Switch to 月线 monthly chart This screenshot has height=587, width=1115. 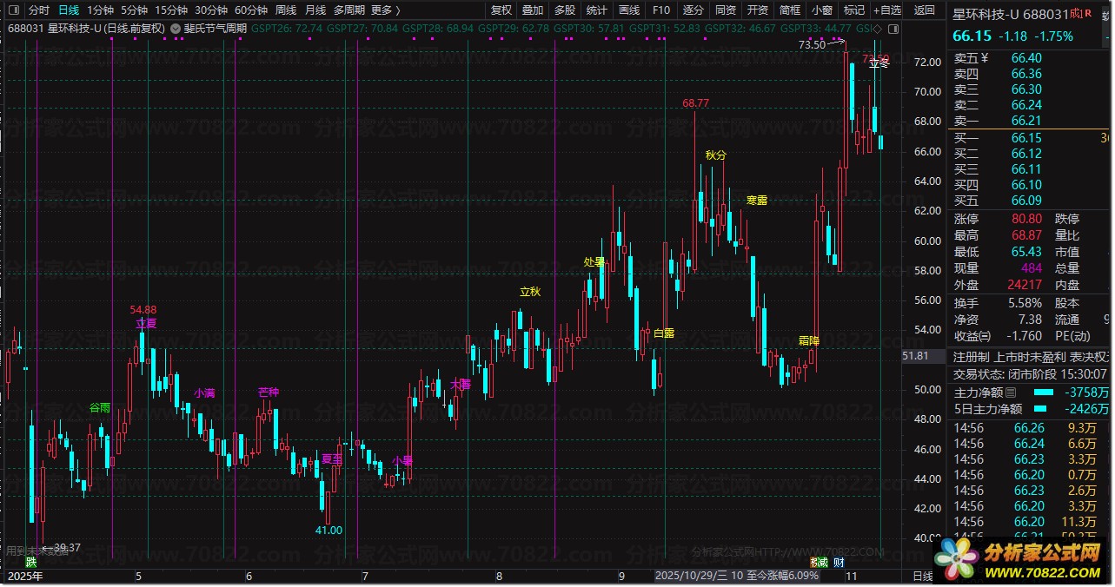[315, 10]
